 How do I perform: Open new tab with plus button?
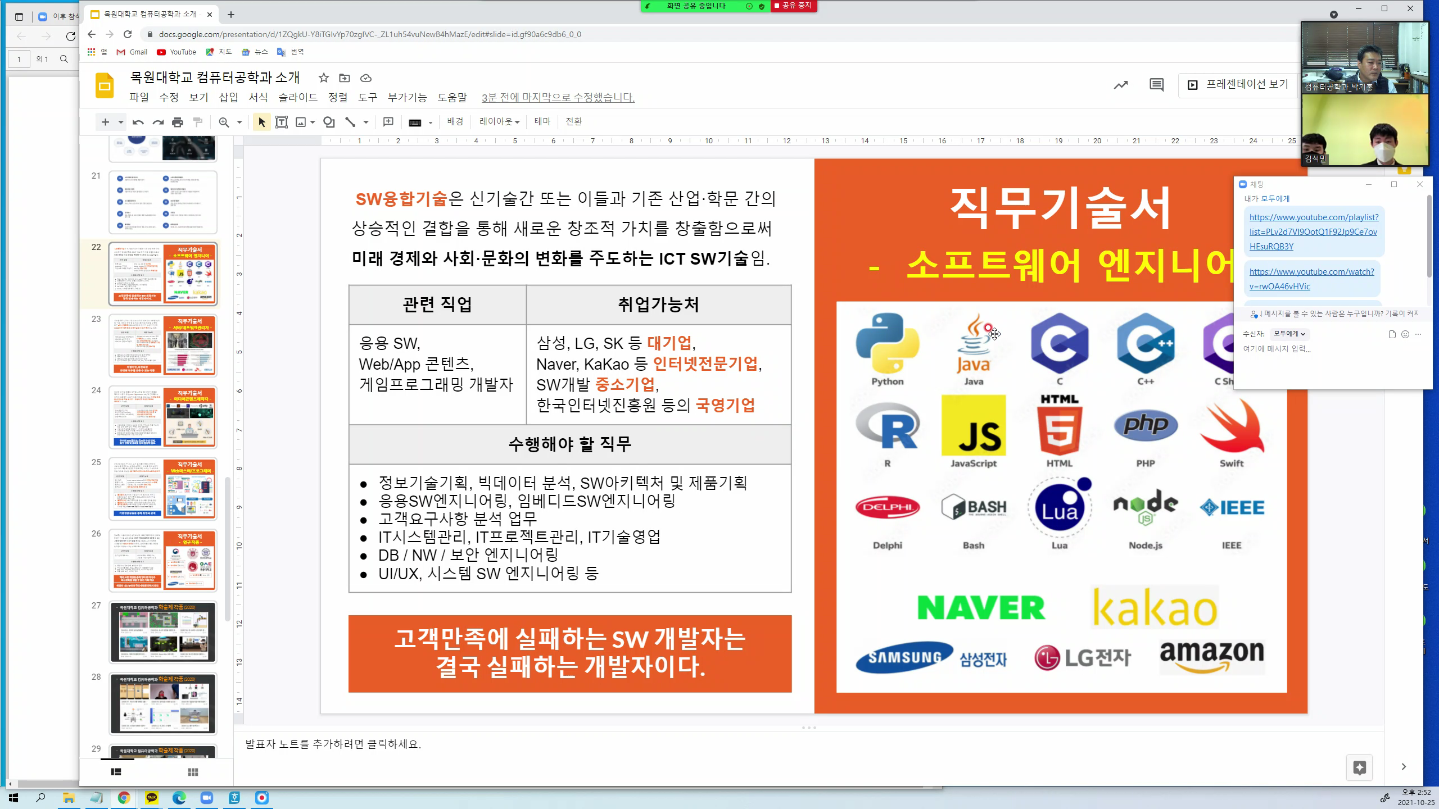230,15
